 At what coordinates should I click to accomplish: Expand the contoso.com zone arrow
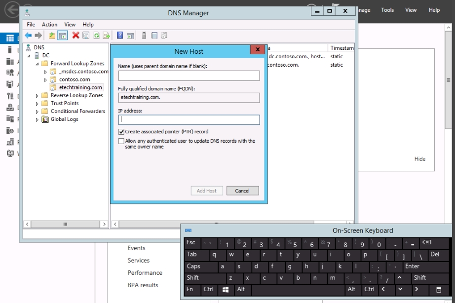(x=45, y=80)
